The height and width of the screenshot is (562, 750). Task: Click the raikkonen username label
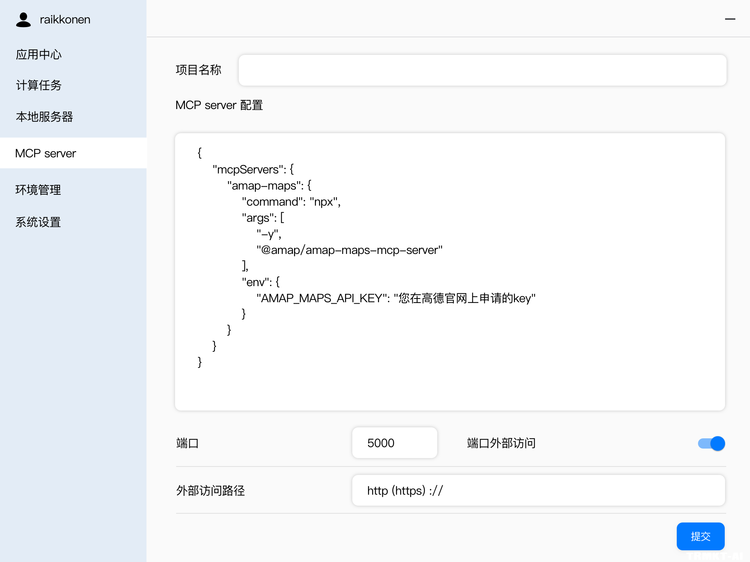click(x=64, y=19)
